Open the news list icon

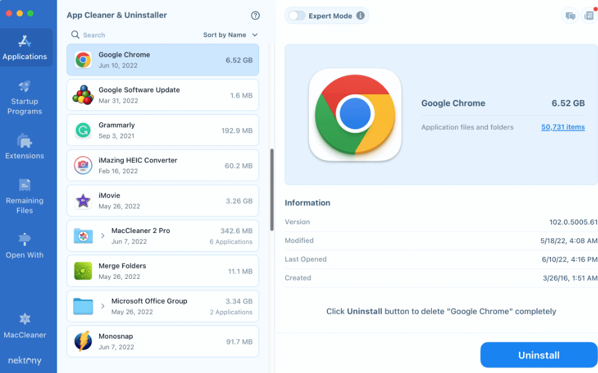tap(589, 16)
